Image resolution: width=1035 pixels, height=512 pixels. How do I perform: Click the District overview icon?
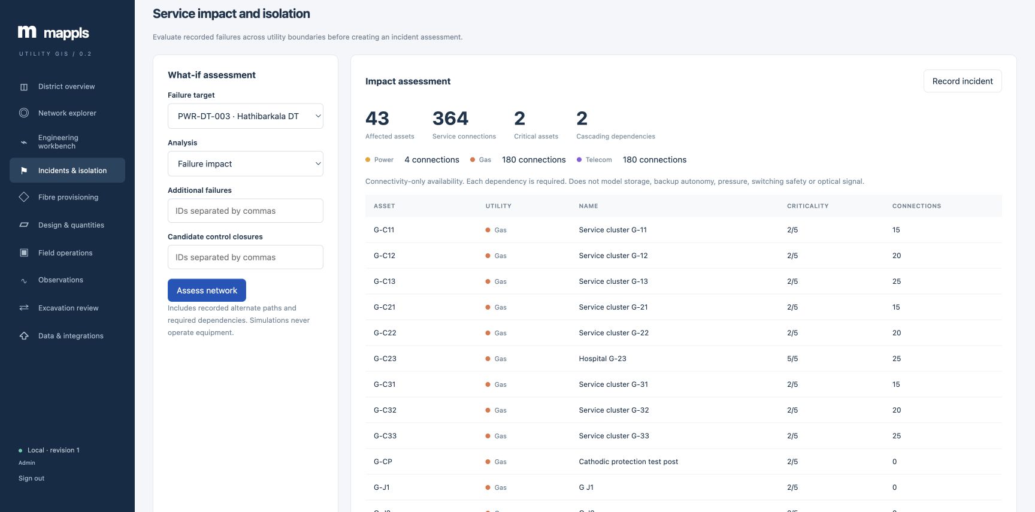[24, 87]
